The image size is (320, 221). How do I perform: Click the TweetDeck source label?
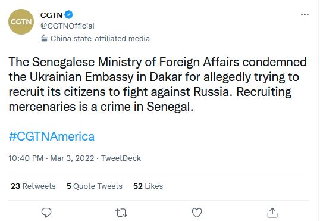121,158
